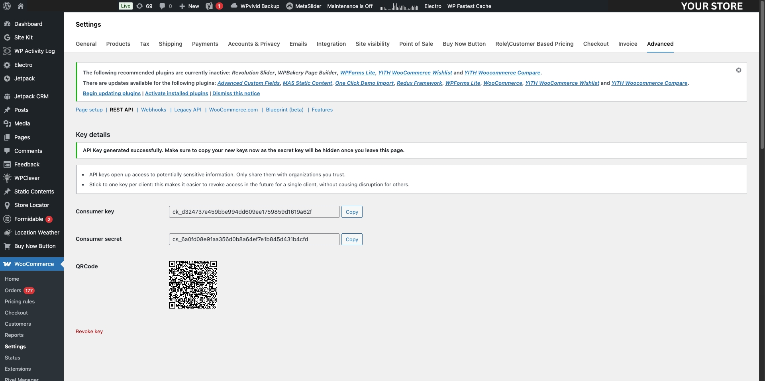
Task: Click the updates refresh icon
Action: (x=140, y=6)
